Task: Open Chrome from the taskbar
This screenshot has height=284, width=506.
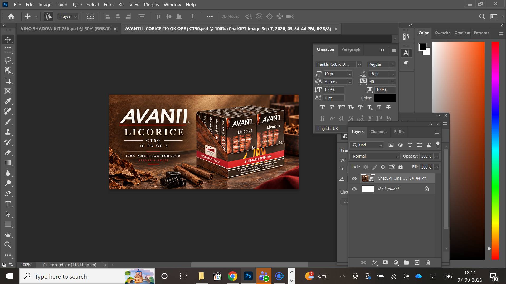Action: 232,276
